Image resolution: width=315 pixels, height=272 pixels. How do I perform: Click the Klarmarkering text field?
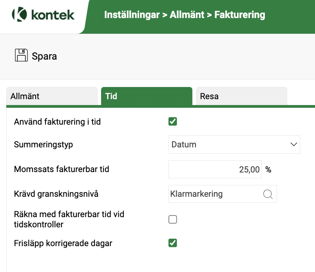(x=215, y=194)
